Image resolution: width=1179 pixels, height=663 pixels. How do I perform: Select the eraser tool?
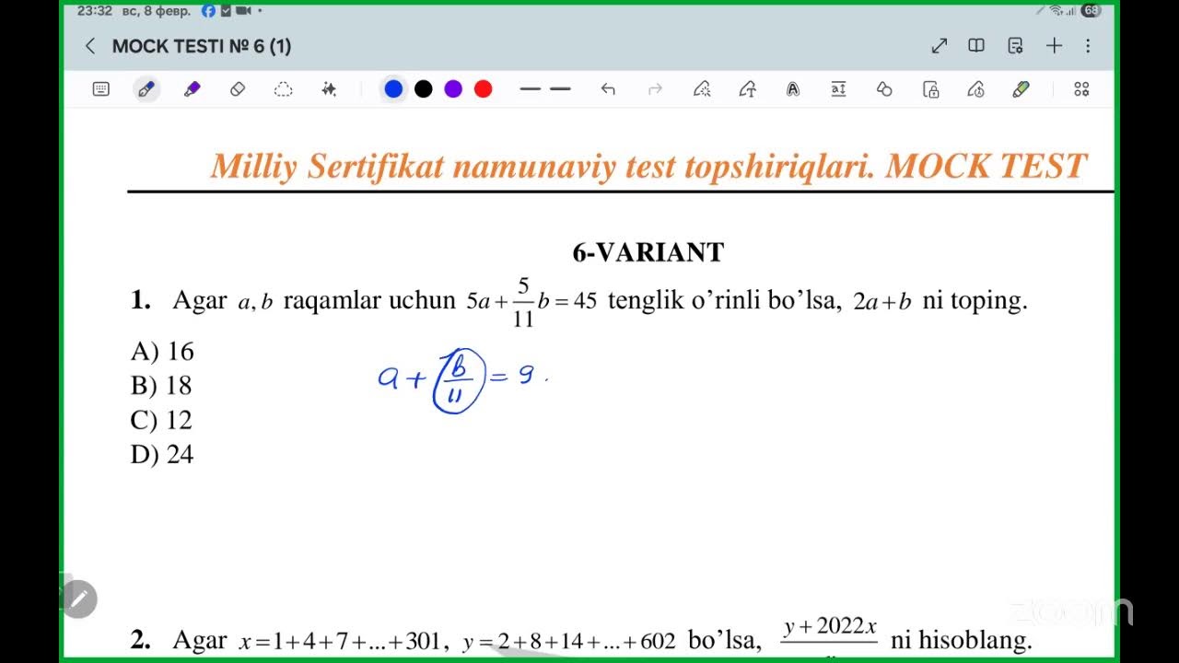pyautogui.click(x=238, y=89)
